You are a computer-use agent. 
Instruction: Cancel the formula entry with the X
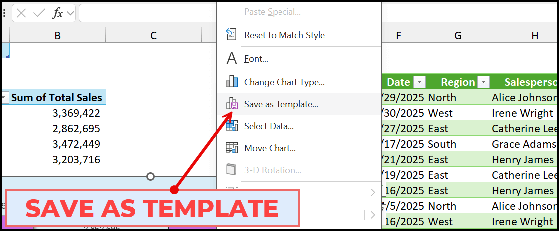pyautogui.click(x=21, y=13)
